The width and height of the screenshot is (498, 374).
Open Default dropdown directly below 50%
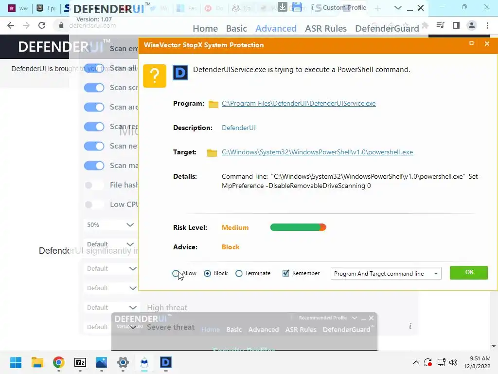[109, 244]
